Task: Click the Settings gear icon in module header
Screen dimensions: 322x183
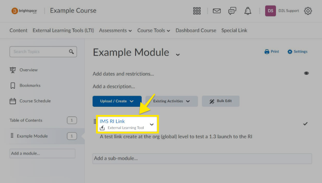Action: [290, 52]
